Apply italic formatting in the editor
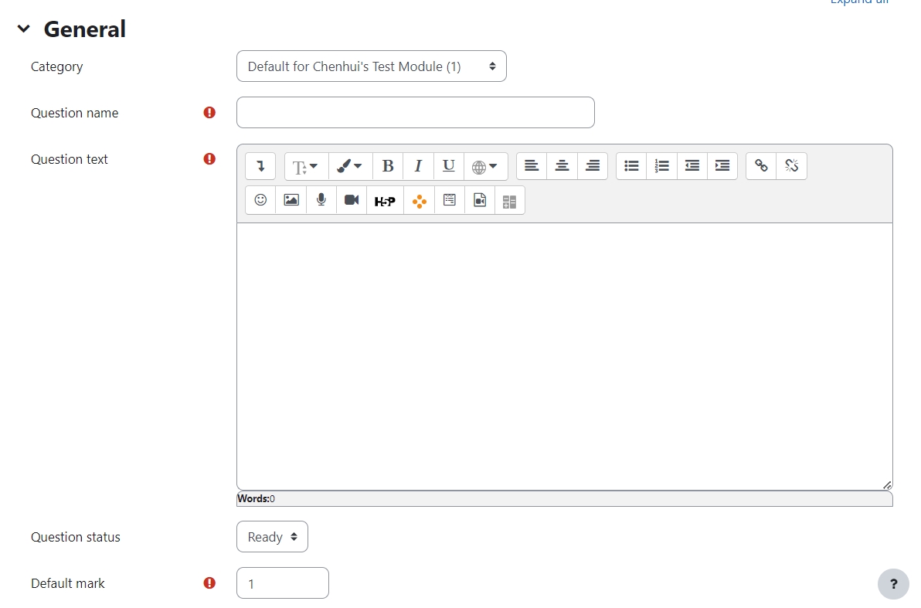The image size is (921, 608). 418,166
